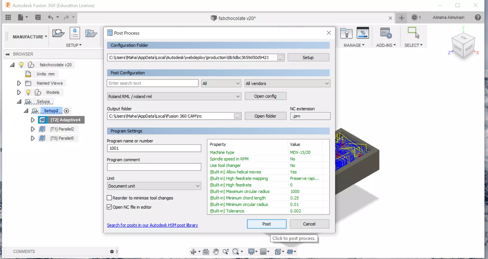Expand the Named Views tree node
Image resolution: width=488 pixels, height=259 pixels.
(19, 83)
